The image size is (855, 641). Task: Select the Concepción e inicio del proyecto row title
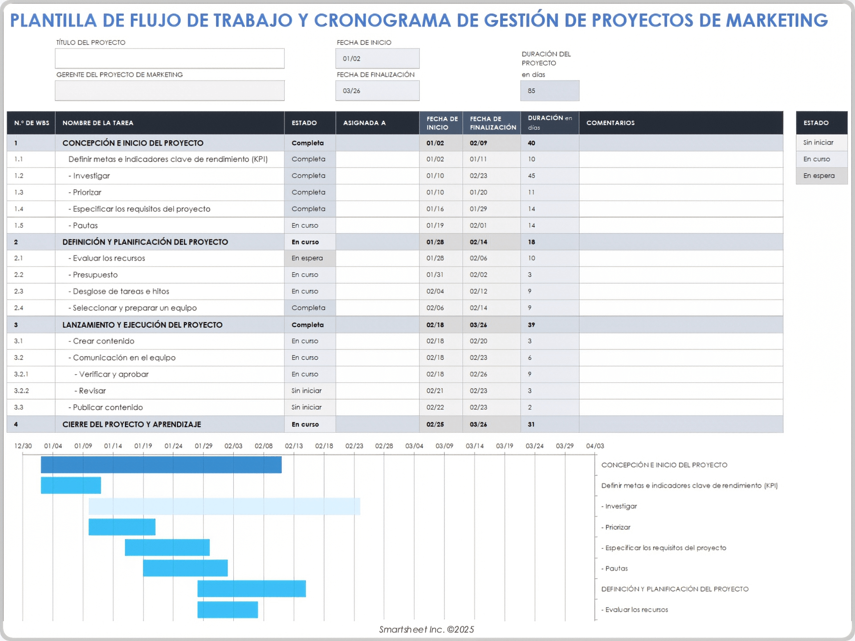(133, 143)
